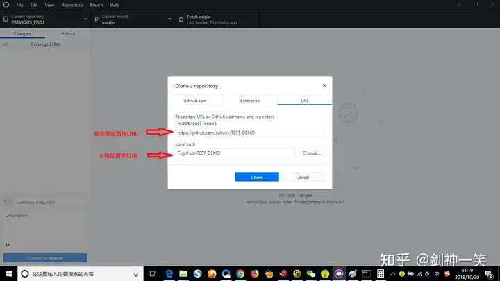Switch to the GitHub.com tab
This screenshot has width=500, height=281.
[195, 101]
